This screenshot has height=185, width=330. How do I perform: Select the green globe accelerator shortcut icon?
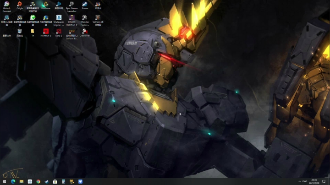coord(33,20)
